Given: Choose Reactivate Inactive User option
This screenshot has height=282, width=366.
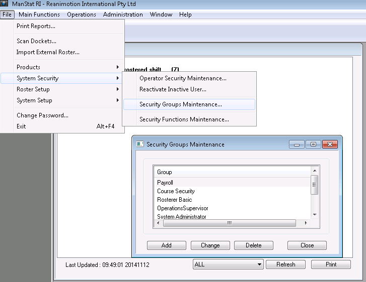Looking at the screenshot, I should [173, 89].
